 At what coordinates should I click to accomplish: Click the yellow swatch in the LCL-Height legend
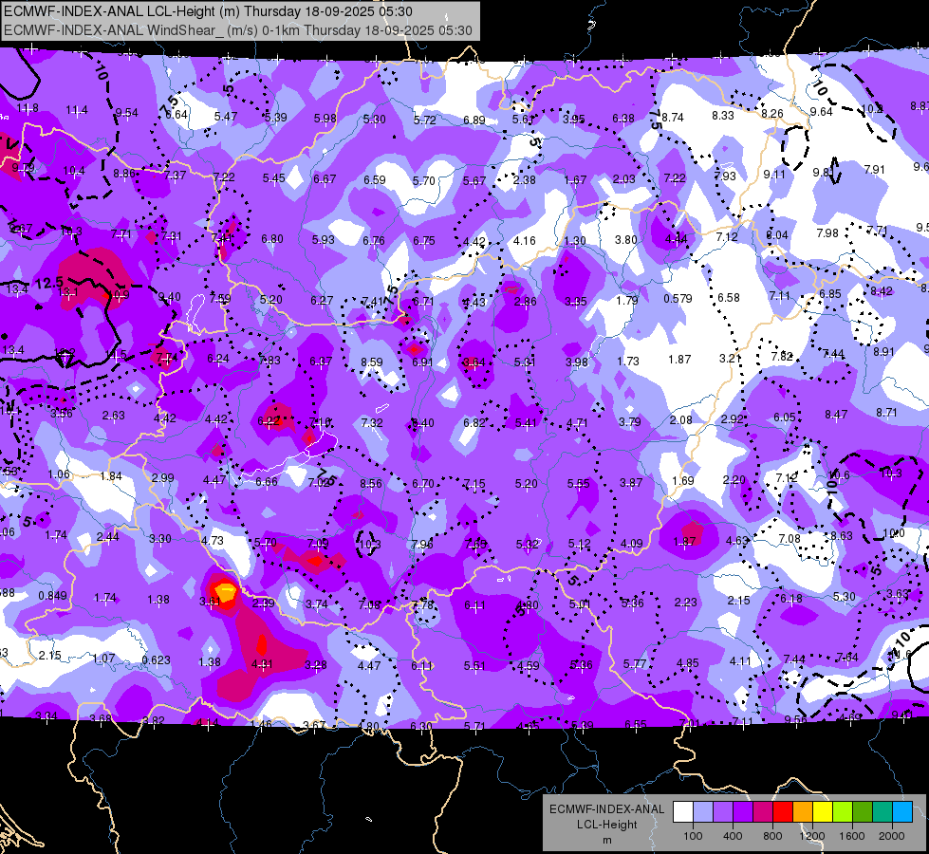tap(823, 811)
